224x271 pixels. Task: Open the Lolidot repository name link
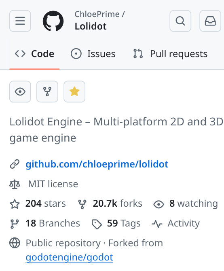pos(91,26)
